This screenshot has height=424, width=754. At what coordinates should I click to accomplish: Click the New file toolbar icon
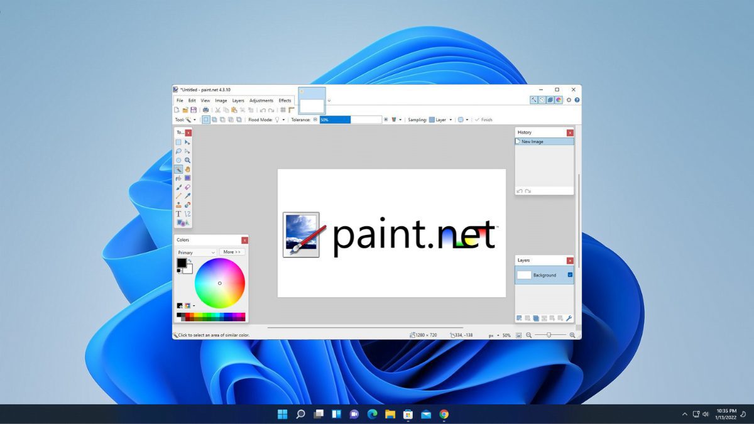[178, 110]
